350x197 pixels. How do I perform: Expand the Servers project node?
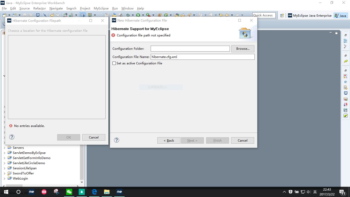point(4,148)
